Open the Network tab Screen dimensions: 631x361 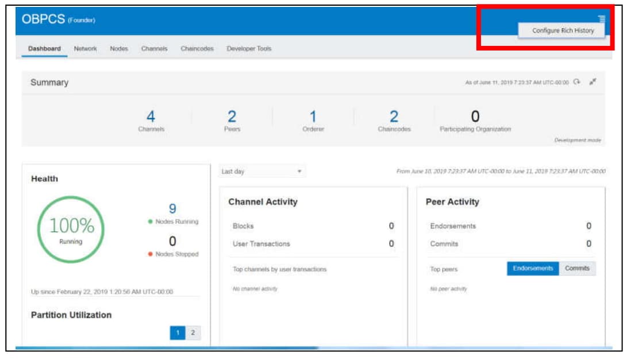[x=85, y=49]
